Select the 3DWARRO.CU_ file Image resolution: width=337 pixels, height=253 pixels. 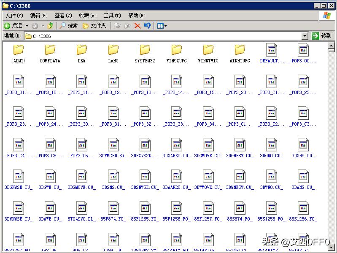point(177,180)
